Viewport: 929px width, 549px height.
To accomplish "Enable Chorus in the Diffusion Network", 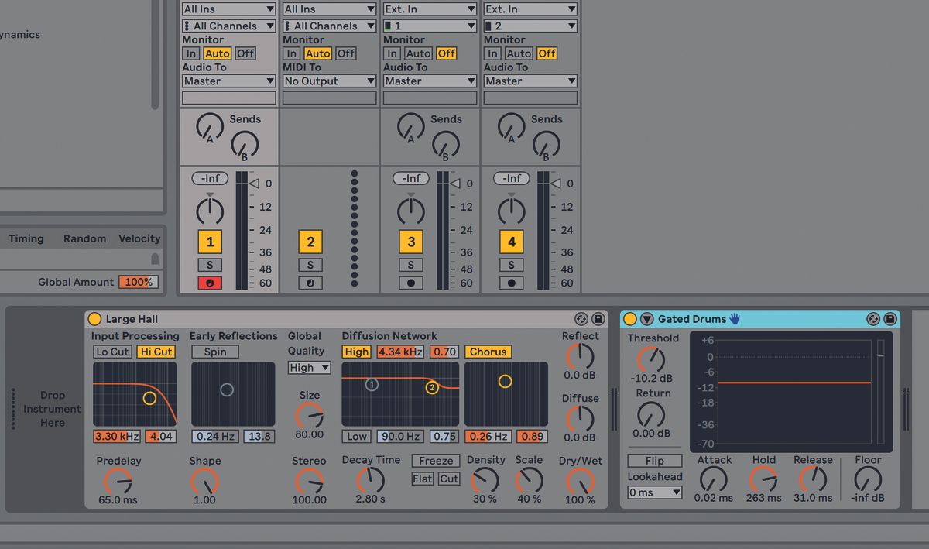I will click(488, 352).
